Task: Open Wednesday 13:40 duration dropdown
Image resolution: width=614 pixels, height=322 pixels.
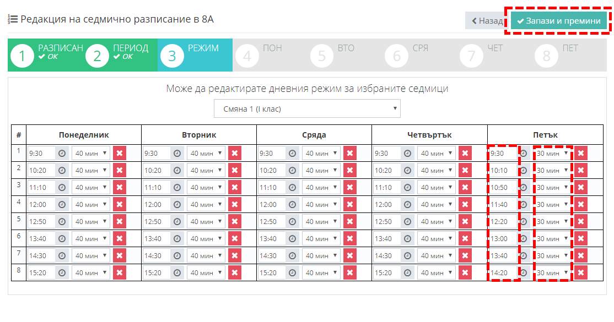Action: point(322,239)
